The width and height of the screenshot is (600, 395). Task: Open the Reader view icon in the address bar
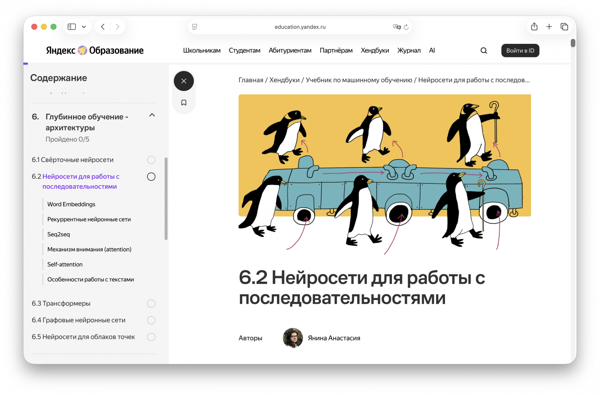point(194,27)
